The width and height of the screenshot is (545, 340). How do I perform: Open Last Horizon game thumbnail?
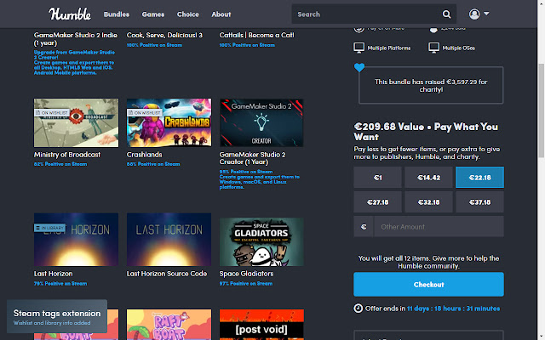(x=76, y=240)
